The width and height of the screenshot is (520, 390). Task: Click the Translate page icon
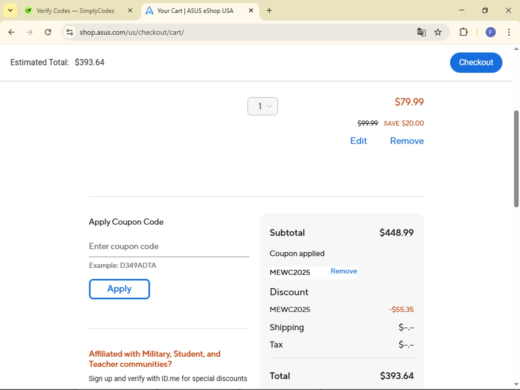(x=421, y=32)
